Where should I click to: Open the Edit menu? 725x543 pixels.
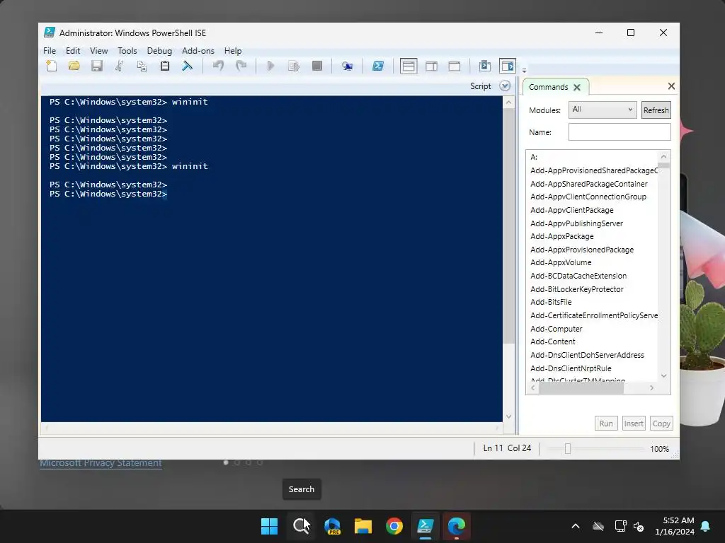coord(73,51)
